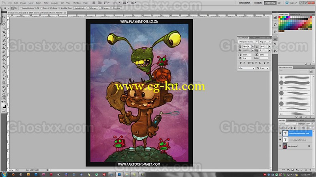The image size is (316, 177).
Task: Disable Scrubby Zoom checkbox
Action: click(x=60, y=8)
